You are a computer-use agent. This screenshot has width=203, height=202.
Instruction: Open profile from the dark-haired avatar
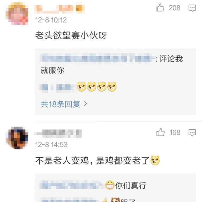click(x=17, y=138)
